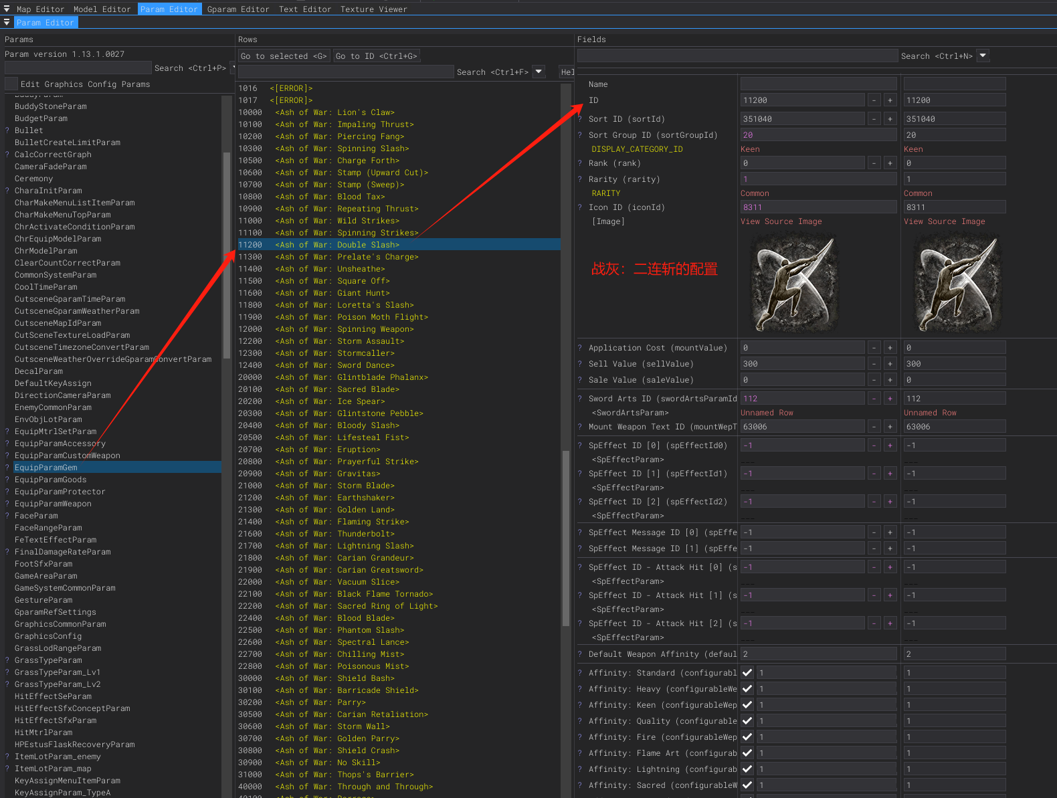Toggle Affinity: Keen checkbox
1057x798 pixels.
click(747, 705)
